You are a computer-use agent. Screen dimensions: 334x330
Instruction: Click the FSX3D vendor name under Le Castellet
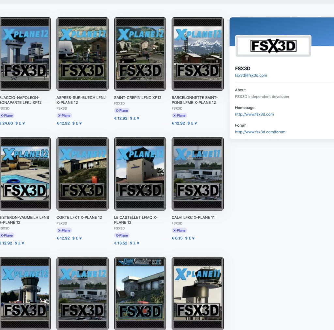(x=119, y=228)
